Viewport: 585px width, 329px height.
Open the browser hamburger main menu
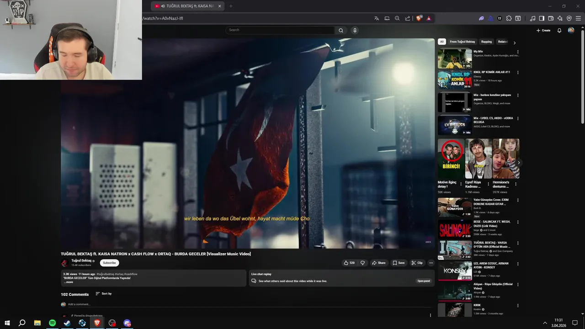pos(578,19)
